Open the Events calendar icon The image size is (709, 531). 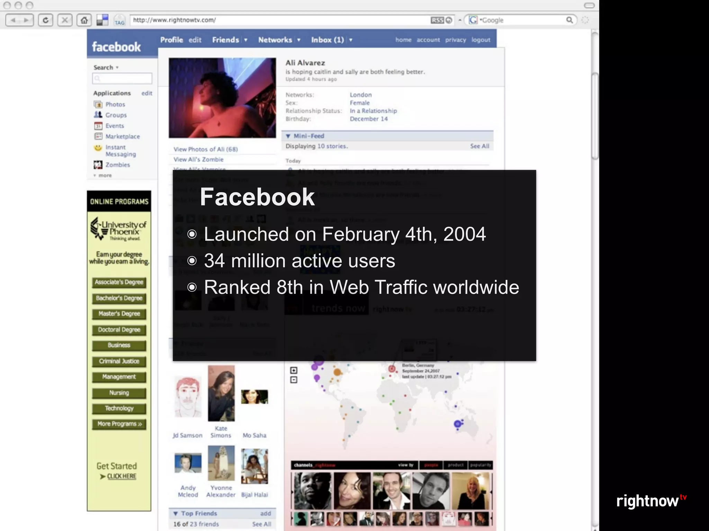point(98,126)
